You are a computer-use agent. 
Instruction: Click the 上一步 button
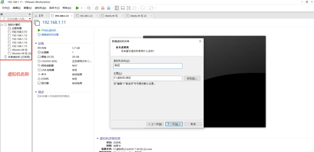point(155,124)
